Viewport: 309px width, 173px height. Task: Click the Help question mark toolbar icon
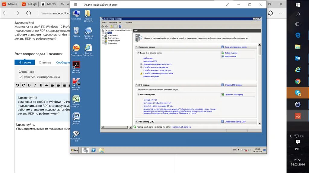click(x=120, y=26)
